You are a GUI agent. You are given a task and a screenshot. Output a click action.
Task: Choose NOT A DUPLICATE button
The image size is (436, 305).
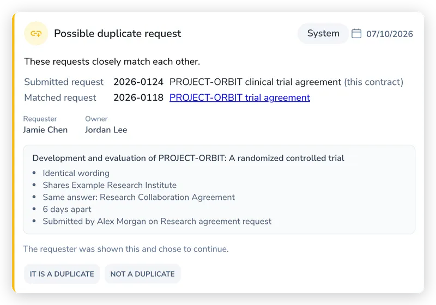point(143,274)
